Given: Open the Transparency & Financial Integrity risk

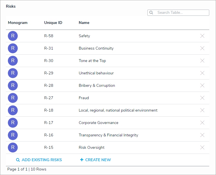Looking at the screenshot, I should [x=108, y=135].
